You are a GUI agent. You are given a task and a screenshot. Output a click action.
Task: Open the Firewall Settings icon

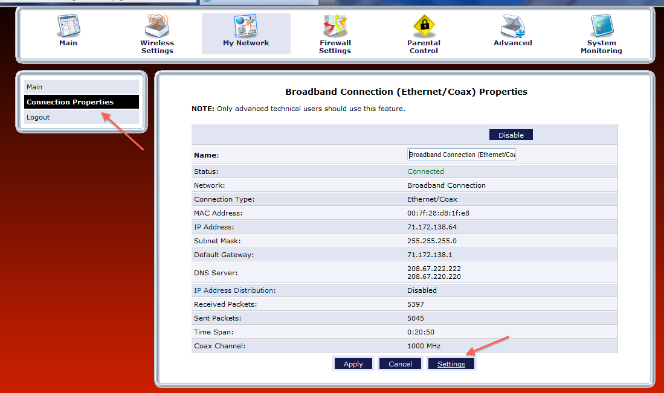pos(335,25)
